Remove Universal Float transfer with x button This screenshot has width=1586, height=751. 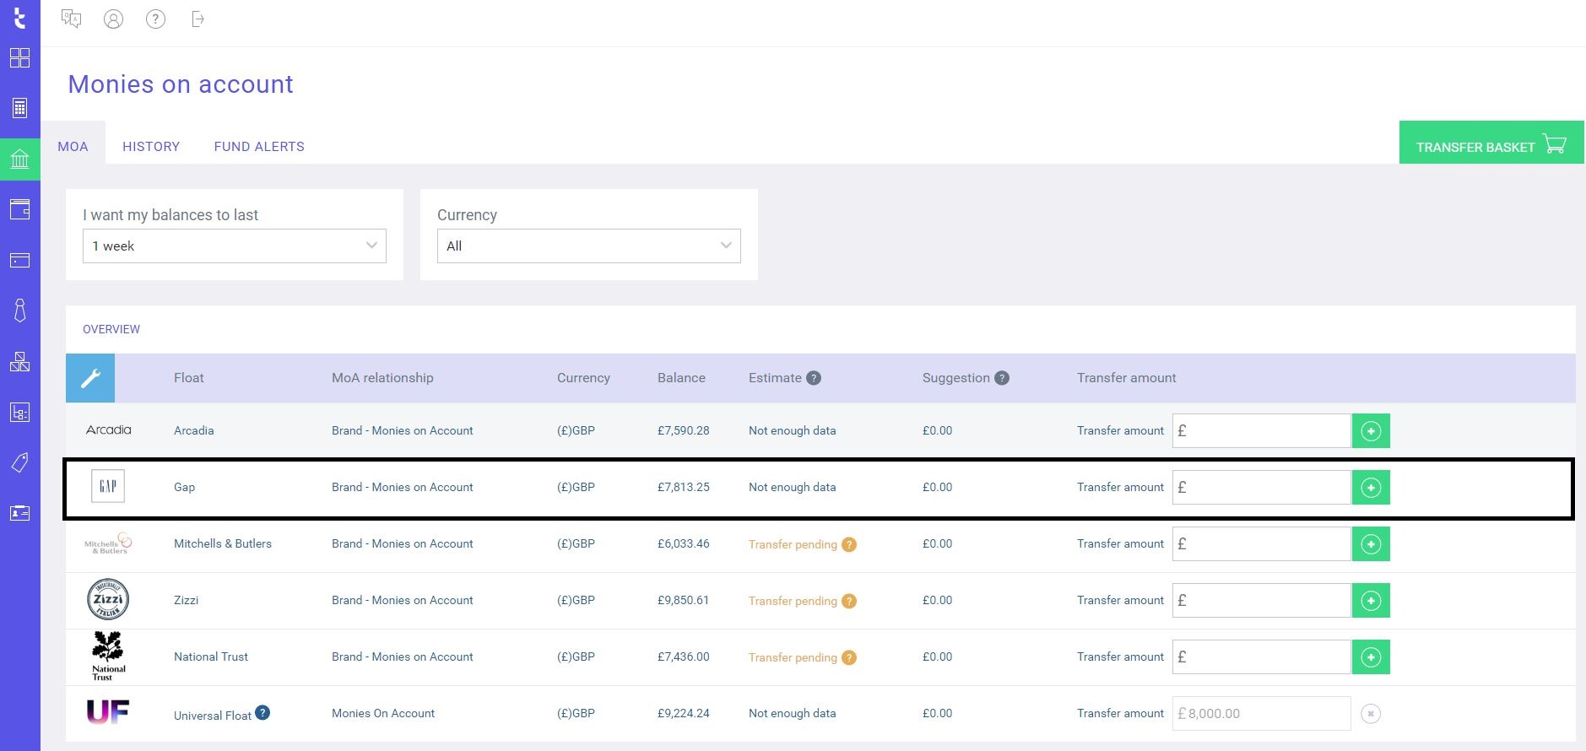[x=1371, y=714]
